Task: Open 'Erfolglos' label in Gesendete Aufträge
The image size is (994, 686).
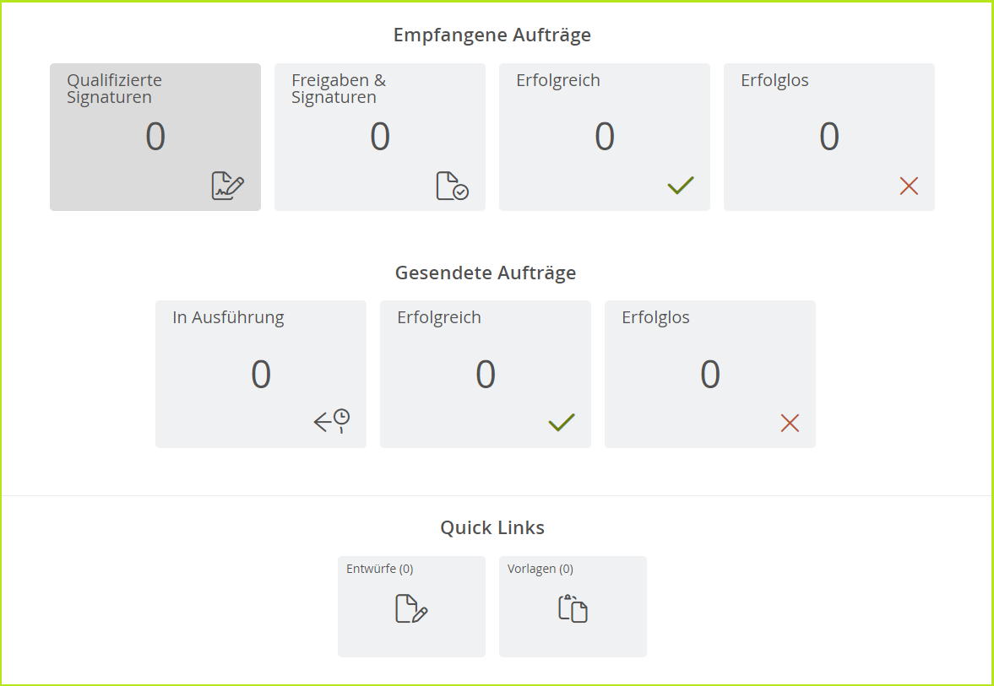Action: click(655, 318)
